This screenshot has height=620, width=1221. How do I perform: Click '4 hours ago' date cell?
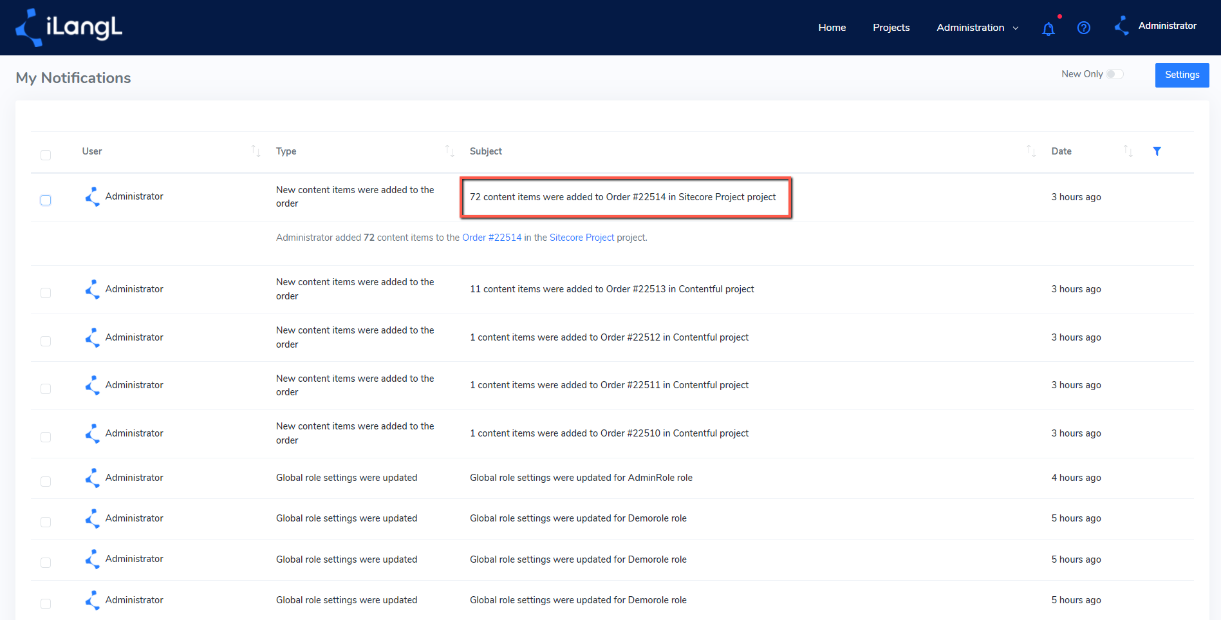[1076, 478]
